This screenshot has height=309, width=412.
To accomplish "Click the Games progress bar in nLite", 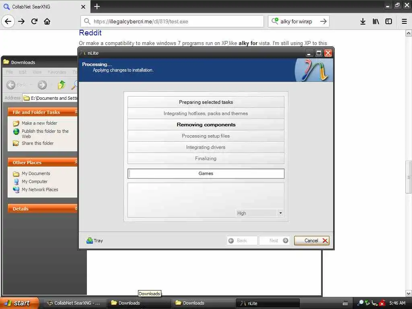I will click(x=206, y=173).
